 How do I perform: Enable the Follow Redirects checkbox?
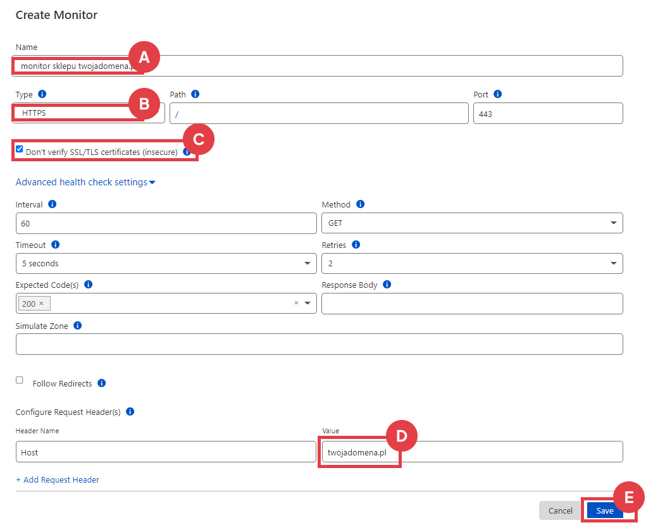[x=20, y=380]
